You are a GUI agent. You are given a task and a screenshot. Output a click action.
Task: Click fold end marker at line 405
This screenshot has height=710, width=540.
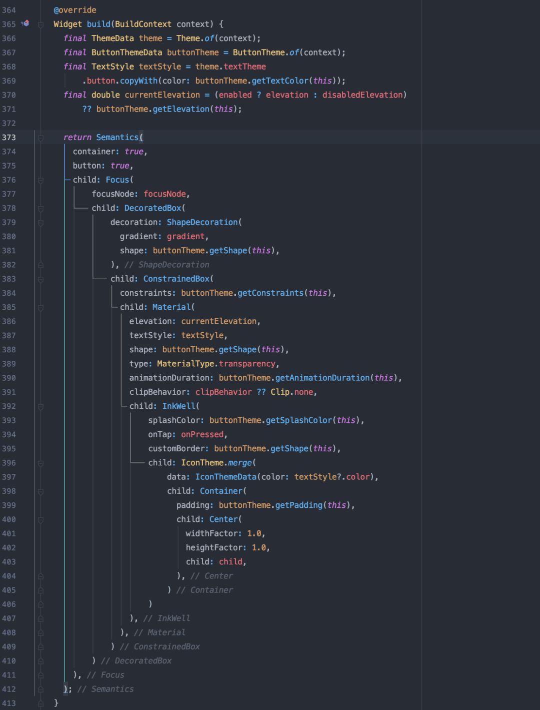click(40, 590)
